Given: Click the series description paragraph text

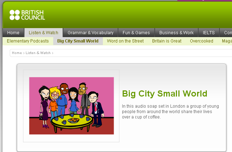Looking at the screenshot, I should [x=170, y=112].
